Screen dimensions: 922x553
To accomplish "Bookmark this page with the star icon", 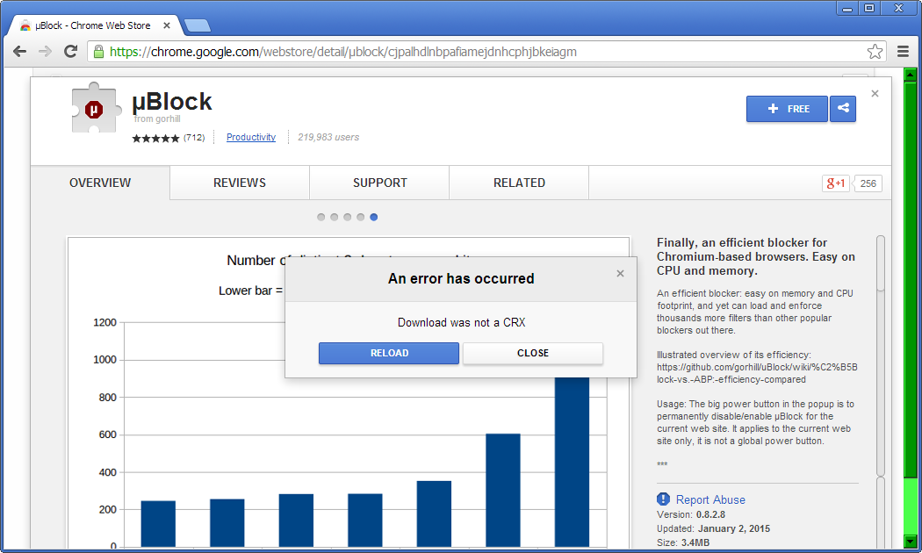I will click(x=875, y=52).
